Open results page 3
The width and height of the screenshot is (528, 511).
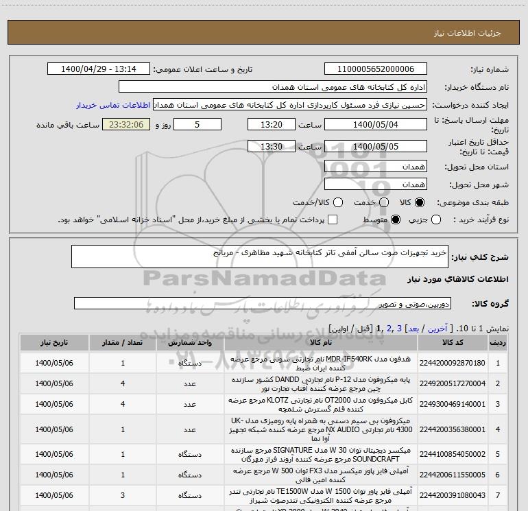399,329
